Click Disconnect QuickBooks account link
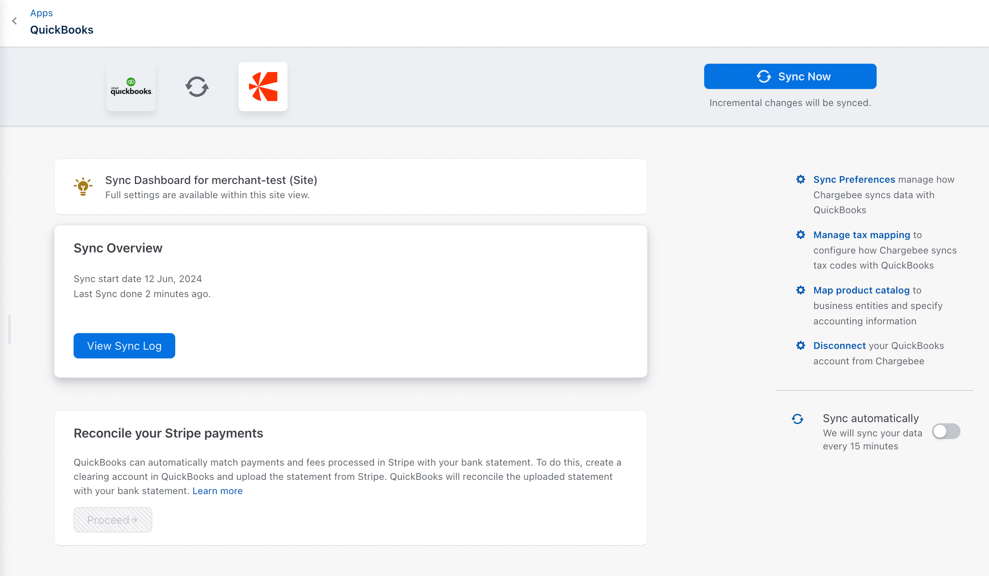 839,346
